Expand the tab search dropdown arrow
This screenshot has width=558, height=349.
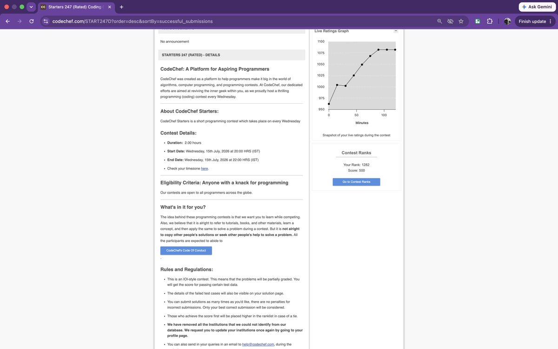[x=31, y=7]
